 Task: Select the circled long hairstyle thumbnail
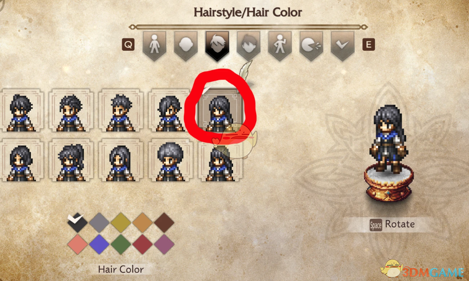[x=220, y=111]
